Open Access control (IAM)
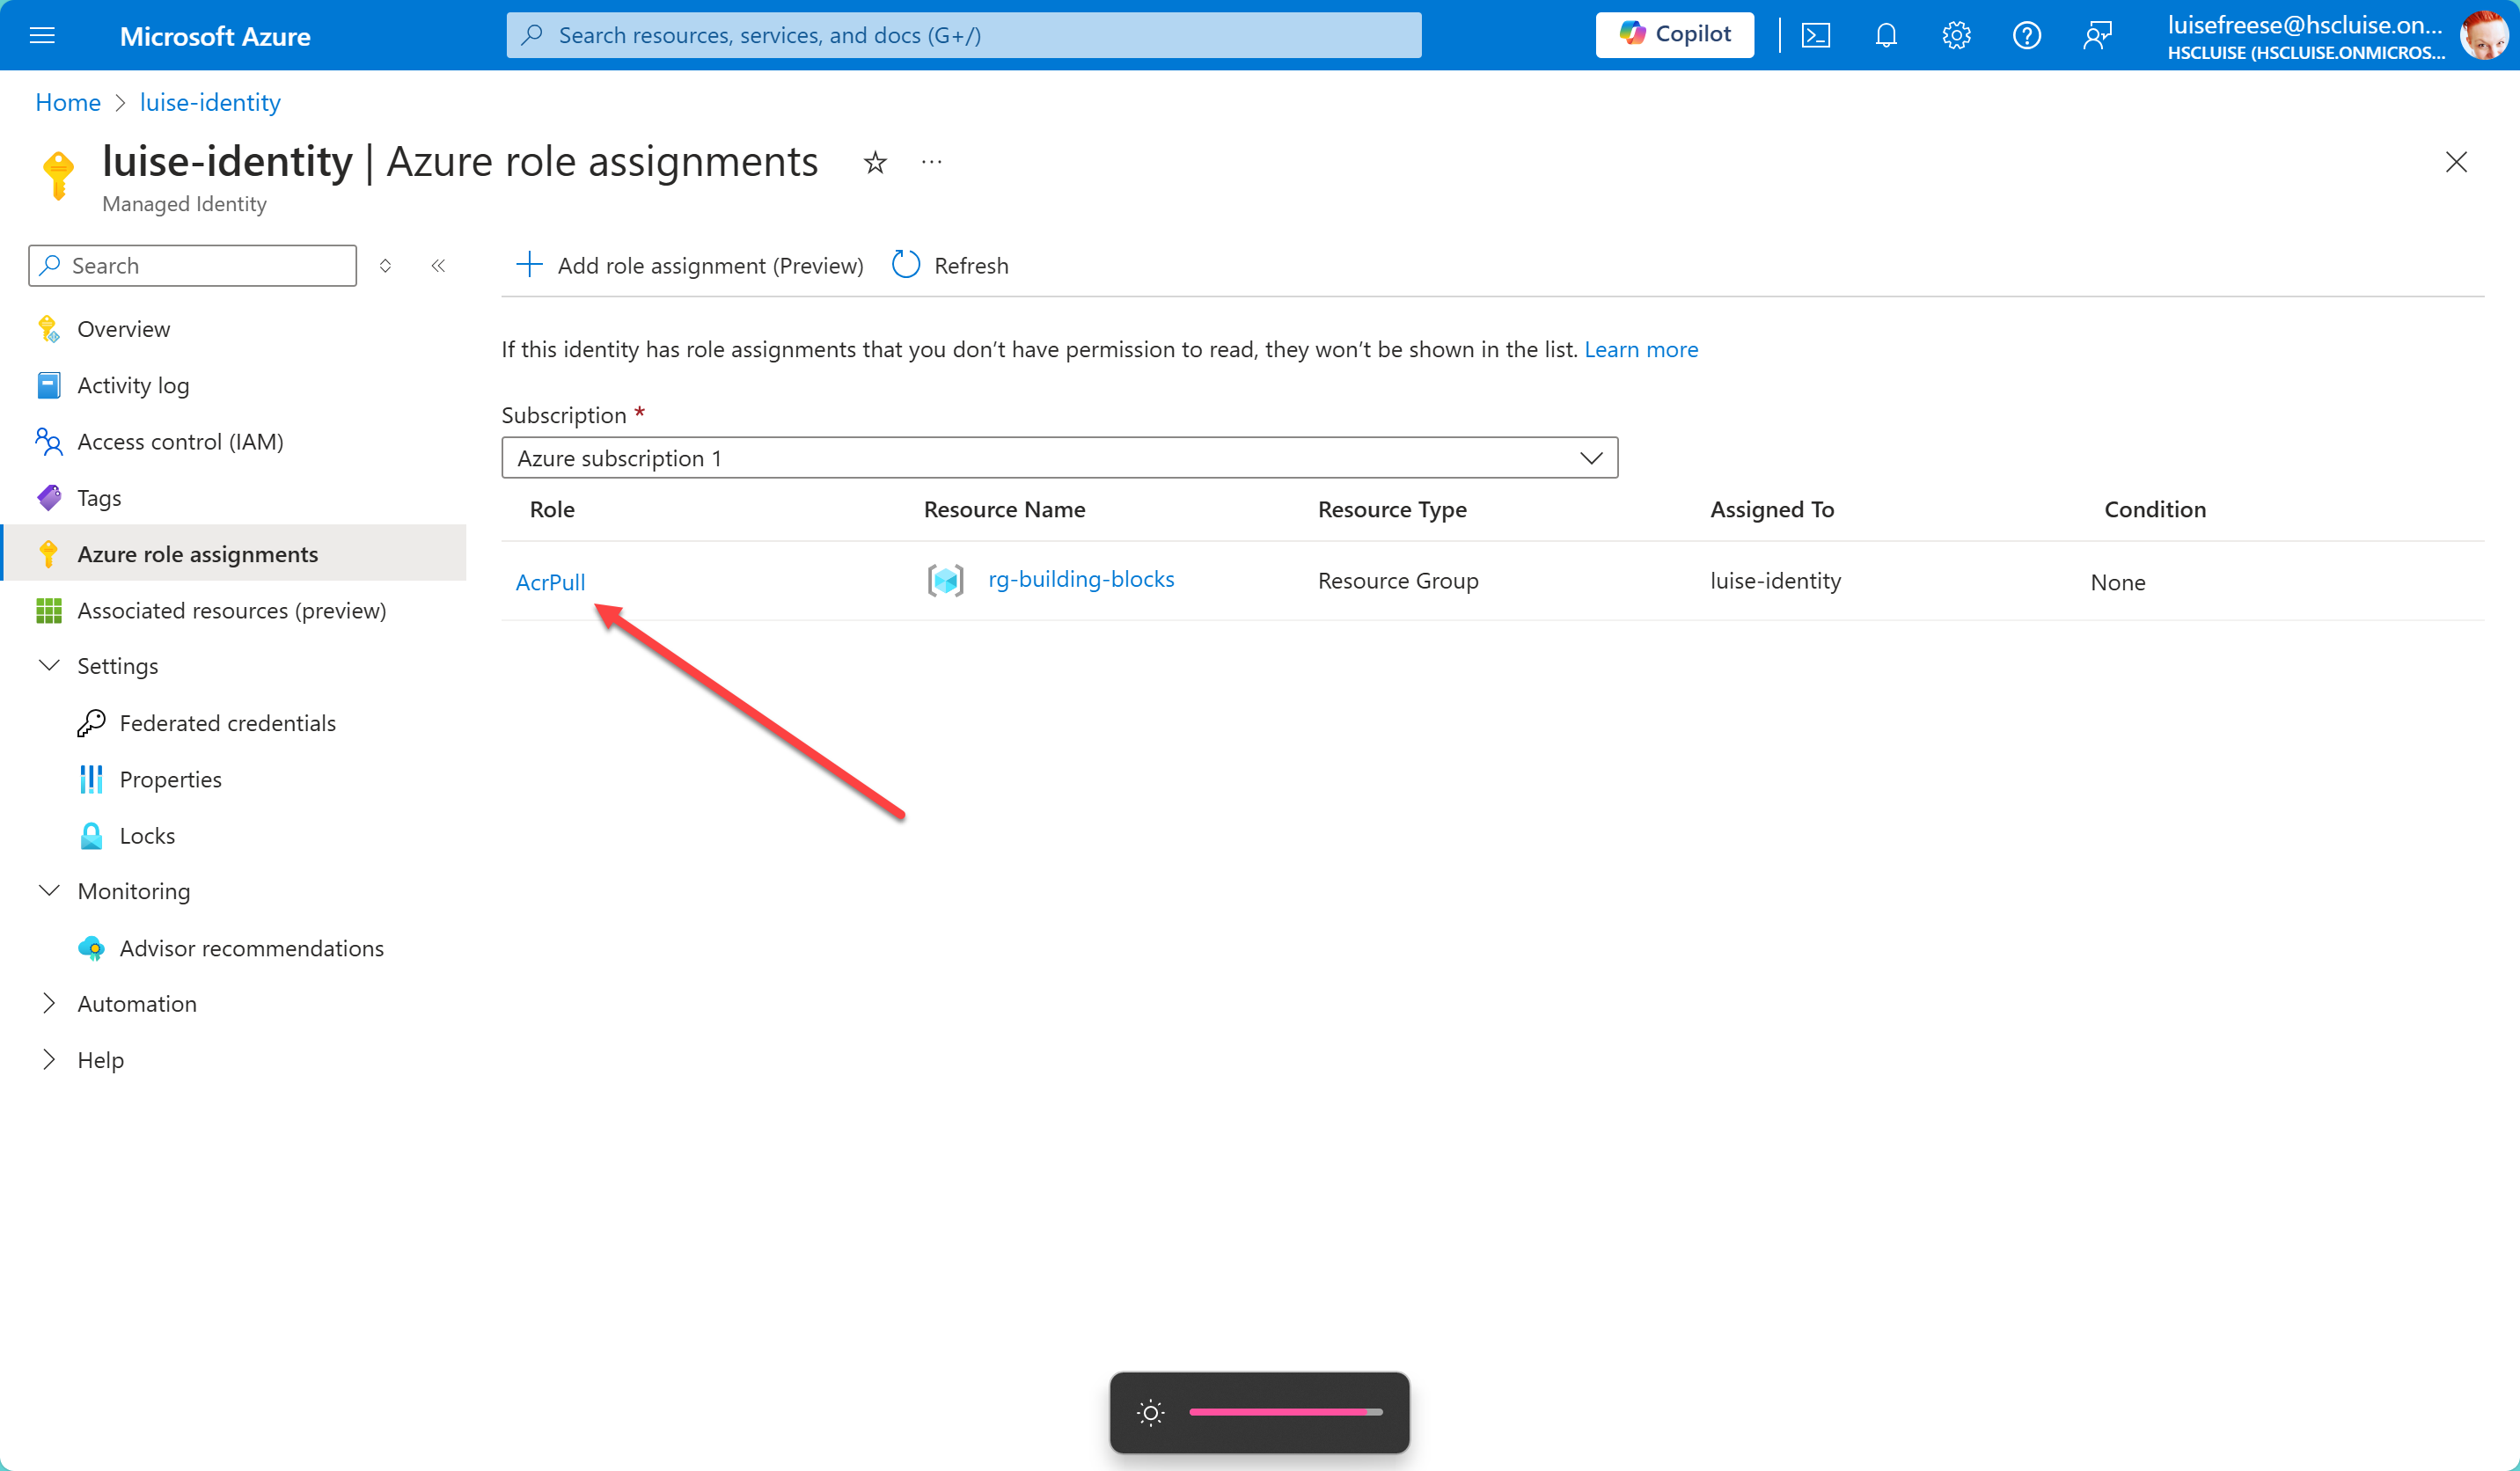Image resolution: width=2520 pixels, height=1471 pixels. tap(180, 442)
